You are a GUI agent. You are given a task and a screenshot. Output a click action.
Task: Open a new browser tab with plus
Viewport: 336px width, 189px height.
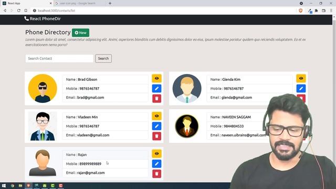[x=110, y=3]
